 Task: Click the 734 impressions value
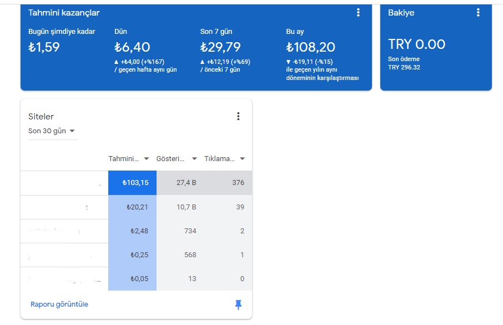tap(190, 231)
